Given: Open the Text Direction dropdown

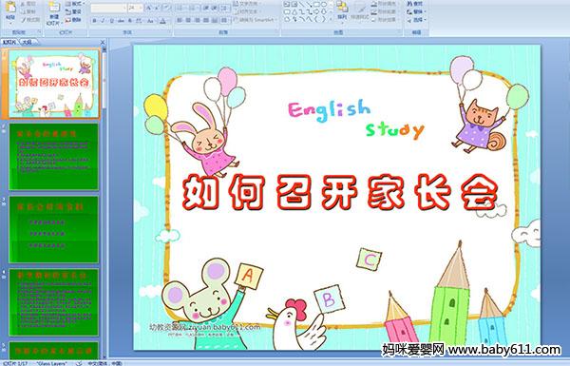Looking at the screenshot, I should (x=247, y=4).
